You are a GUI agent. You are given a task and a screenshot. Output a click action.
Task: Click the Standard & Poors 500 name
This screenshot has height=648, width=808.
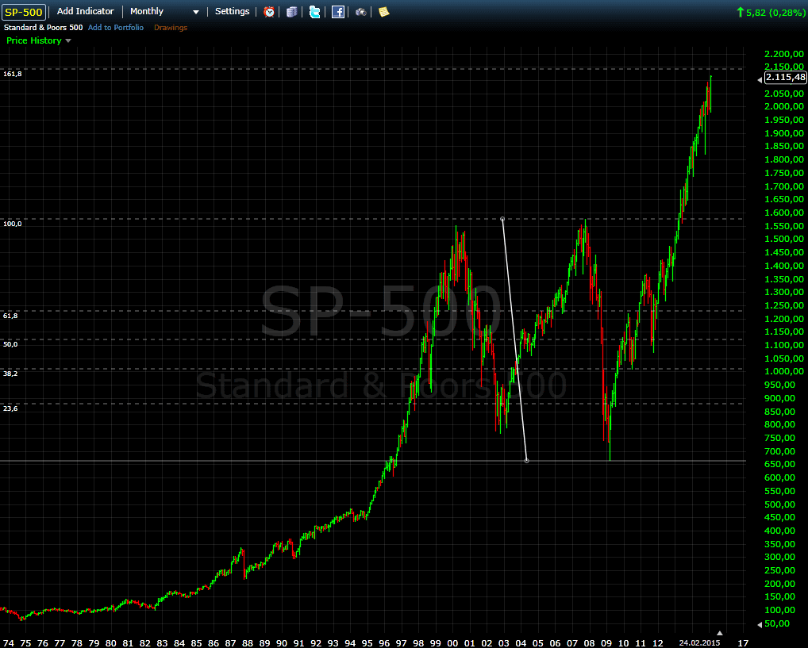pyautogui.click(x=44, y=27)
